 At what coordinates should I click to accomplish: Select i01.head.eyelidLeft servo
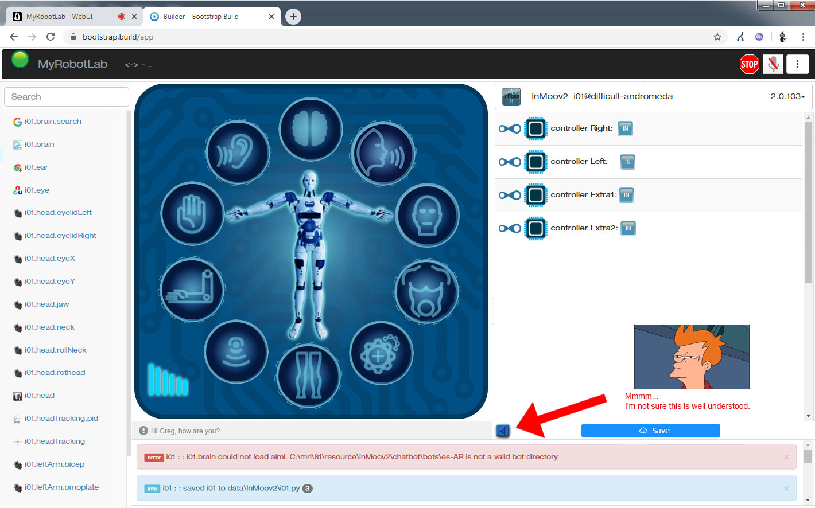[58, 213]
